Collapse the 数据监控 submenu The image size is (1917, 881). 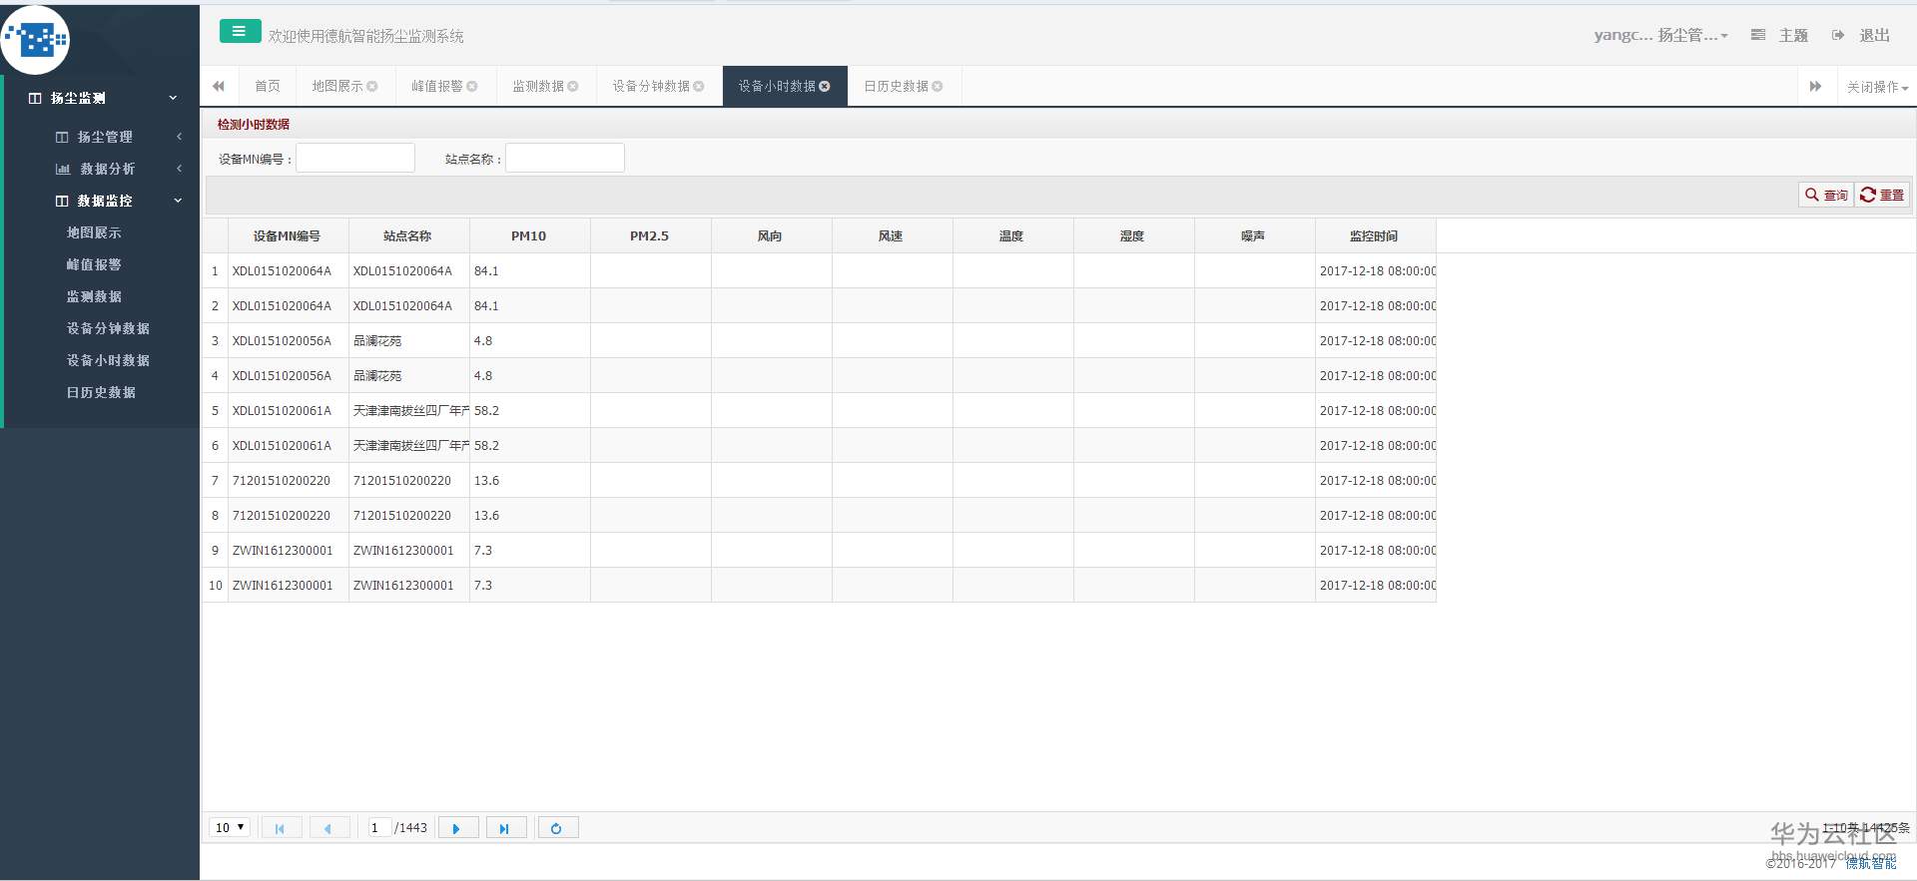tap(178, 201)
